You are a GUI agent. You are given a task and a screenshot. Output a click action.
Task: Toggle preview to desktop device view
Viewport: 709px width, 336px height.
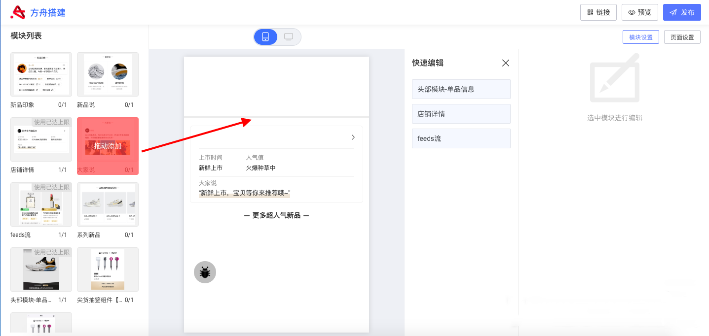pyautogui.click(x=289, y=36)
